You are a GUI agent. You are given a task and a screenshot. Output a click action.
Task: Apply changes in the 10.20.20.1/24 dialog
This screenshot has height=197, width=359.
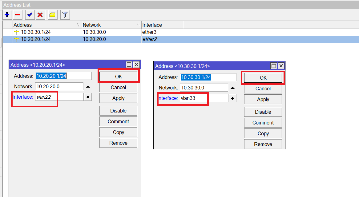tap(118, 98)
